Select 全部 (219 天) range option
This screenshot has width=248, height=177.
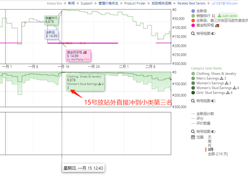point(218,154)
